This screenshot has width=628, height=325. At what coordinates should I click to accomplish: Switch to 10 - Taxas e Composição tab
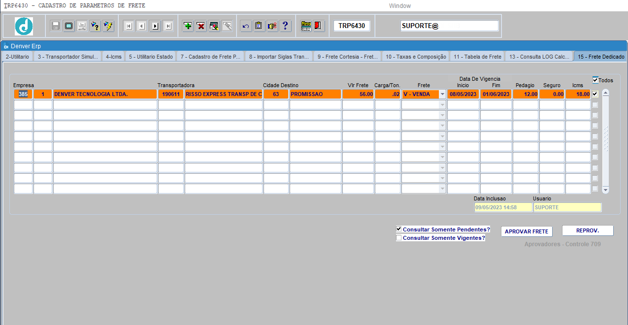coord(416,57)
